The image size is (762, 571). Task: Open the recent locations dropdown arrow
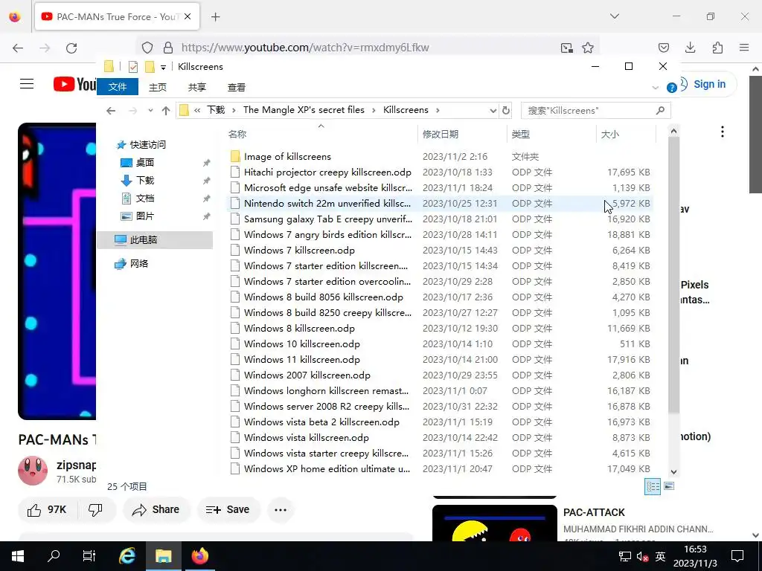coord(150,111)
